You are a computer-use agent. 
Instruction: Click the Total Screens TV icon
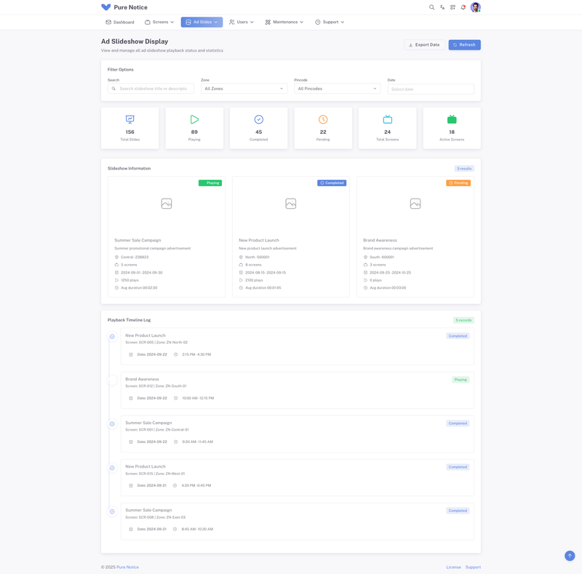click(x=388, y=119)
